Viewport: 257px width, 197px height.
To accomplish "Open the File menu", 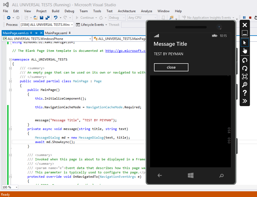I will [5, 11].
